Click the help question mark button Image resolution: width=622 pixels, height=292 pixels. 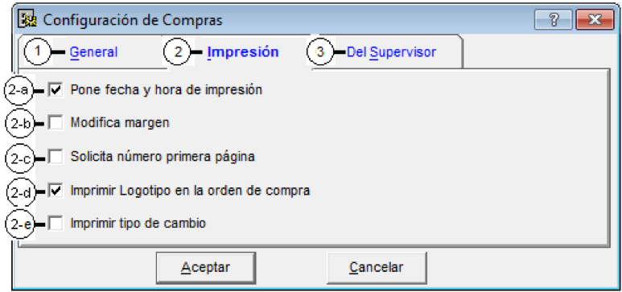point(553,20)
